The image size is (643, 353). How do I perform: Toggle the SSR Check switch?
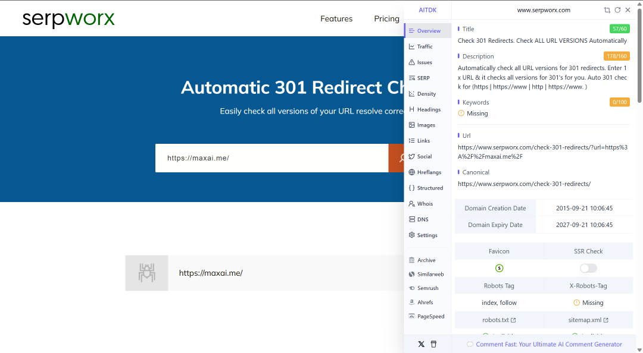(x=588, y=268)
